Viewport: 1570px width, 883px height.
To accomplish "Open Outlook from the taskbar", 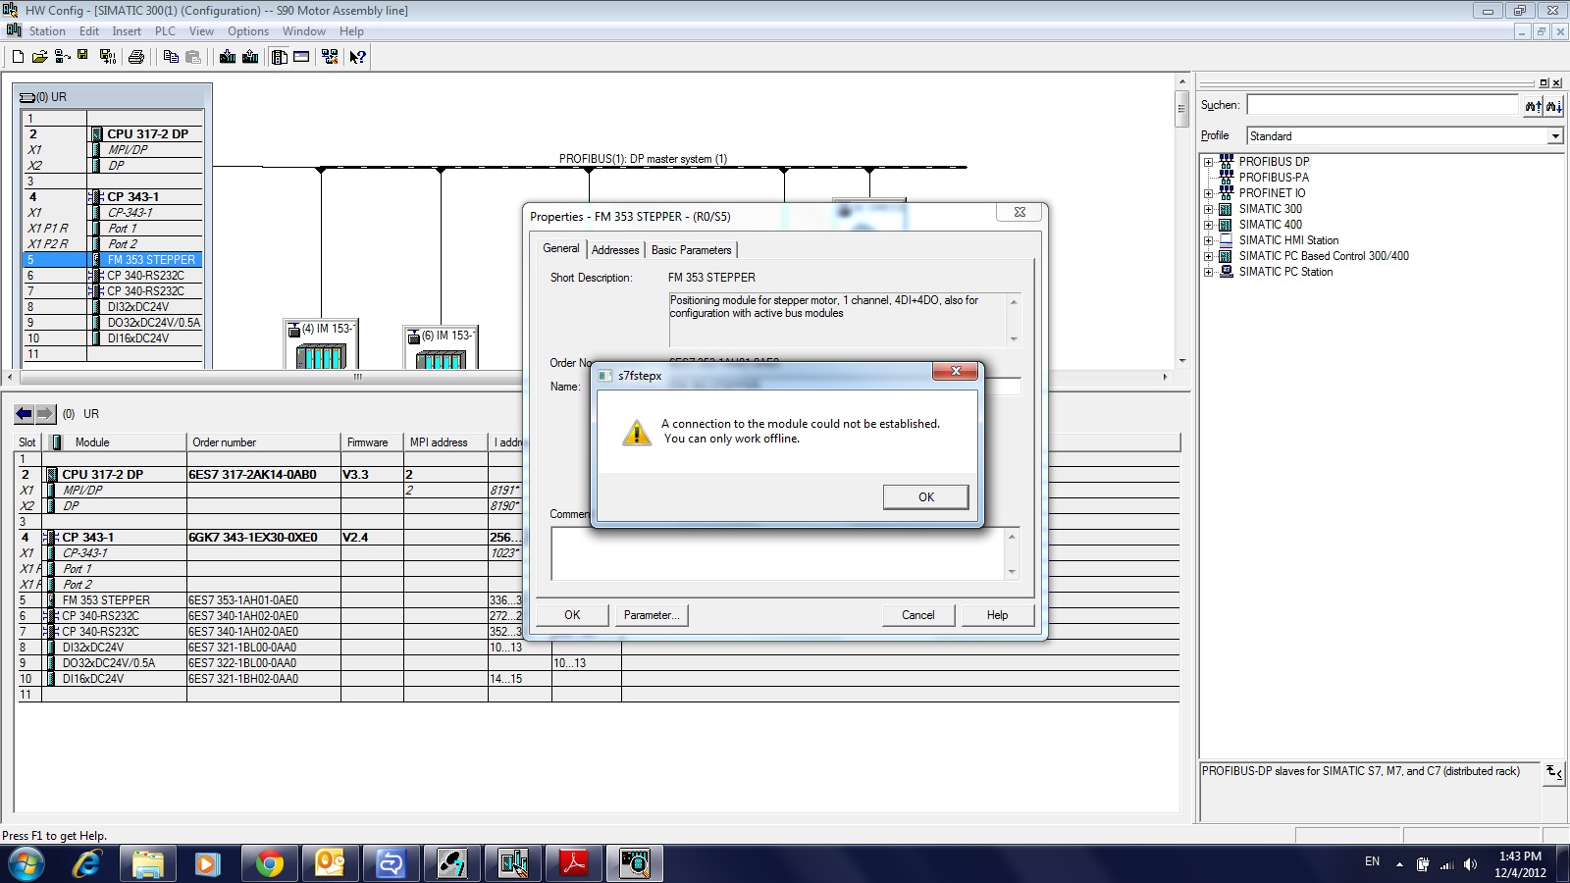I will [x=330, y=863].
